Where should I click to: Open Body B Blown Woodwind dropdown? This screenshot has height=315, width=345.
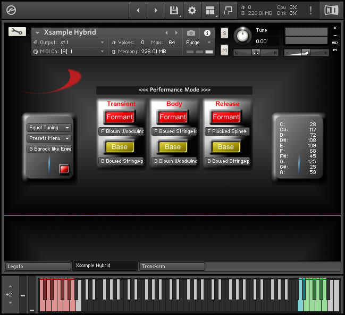(174, 161)
